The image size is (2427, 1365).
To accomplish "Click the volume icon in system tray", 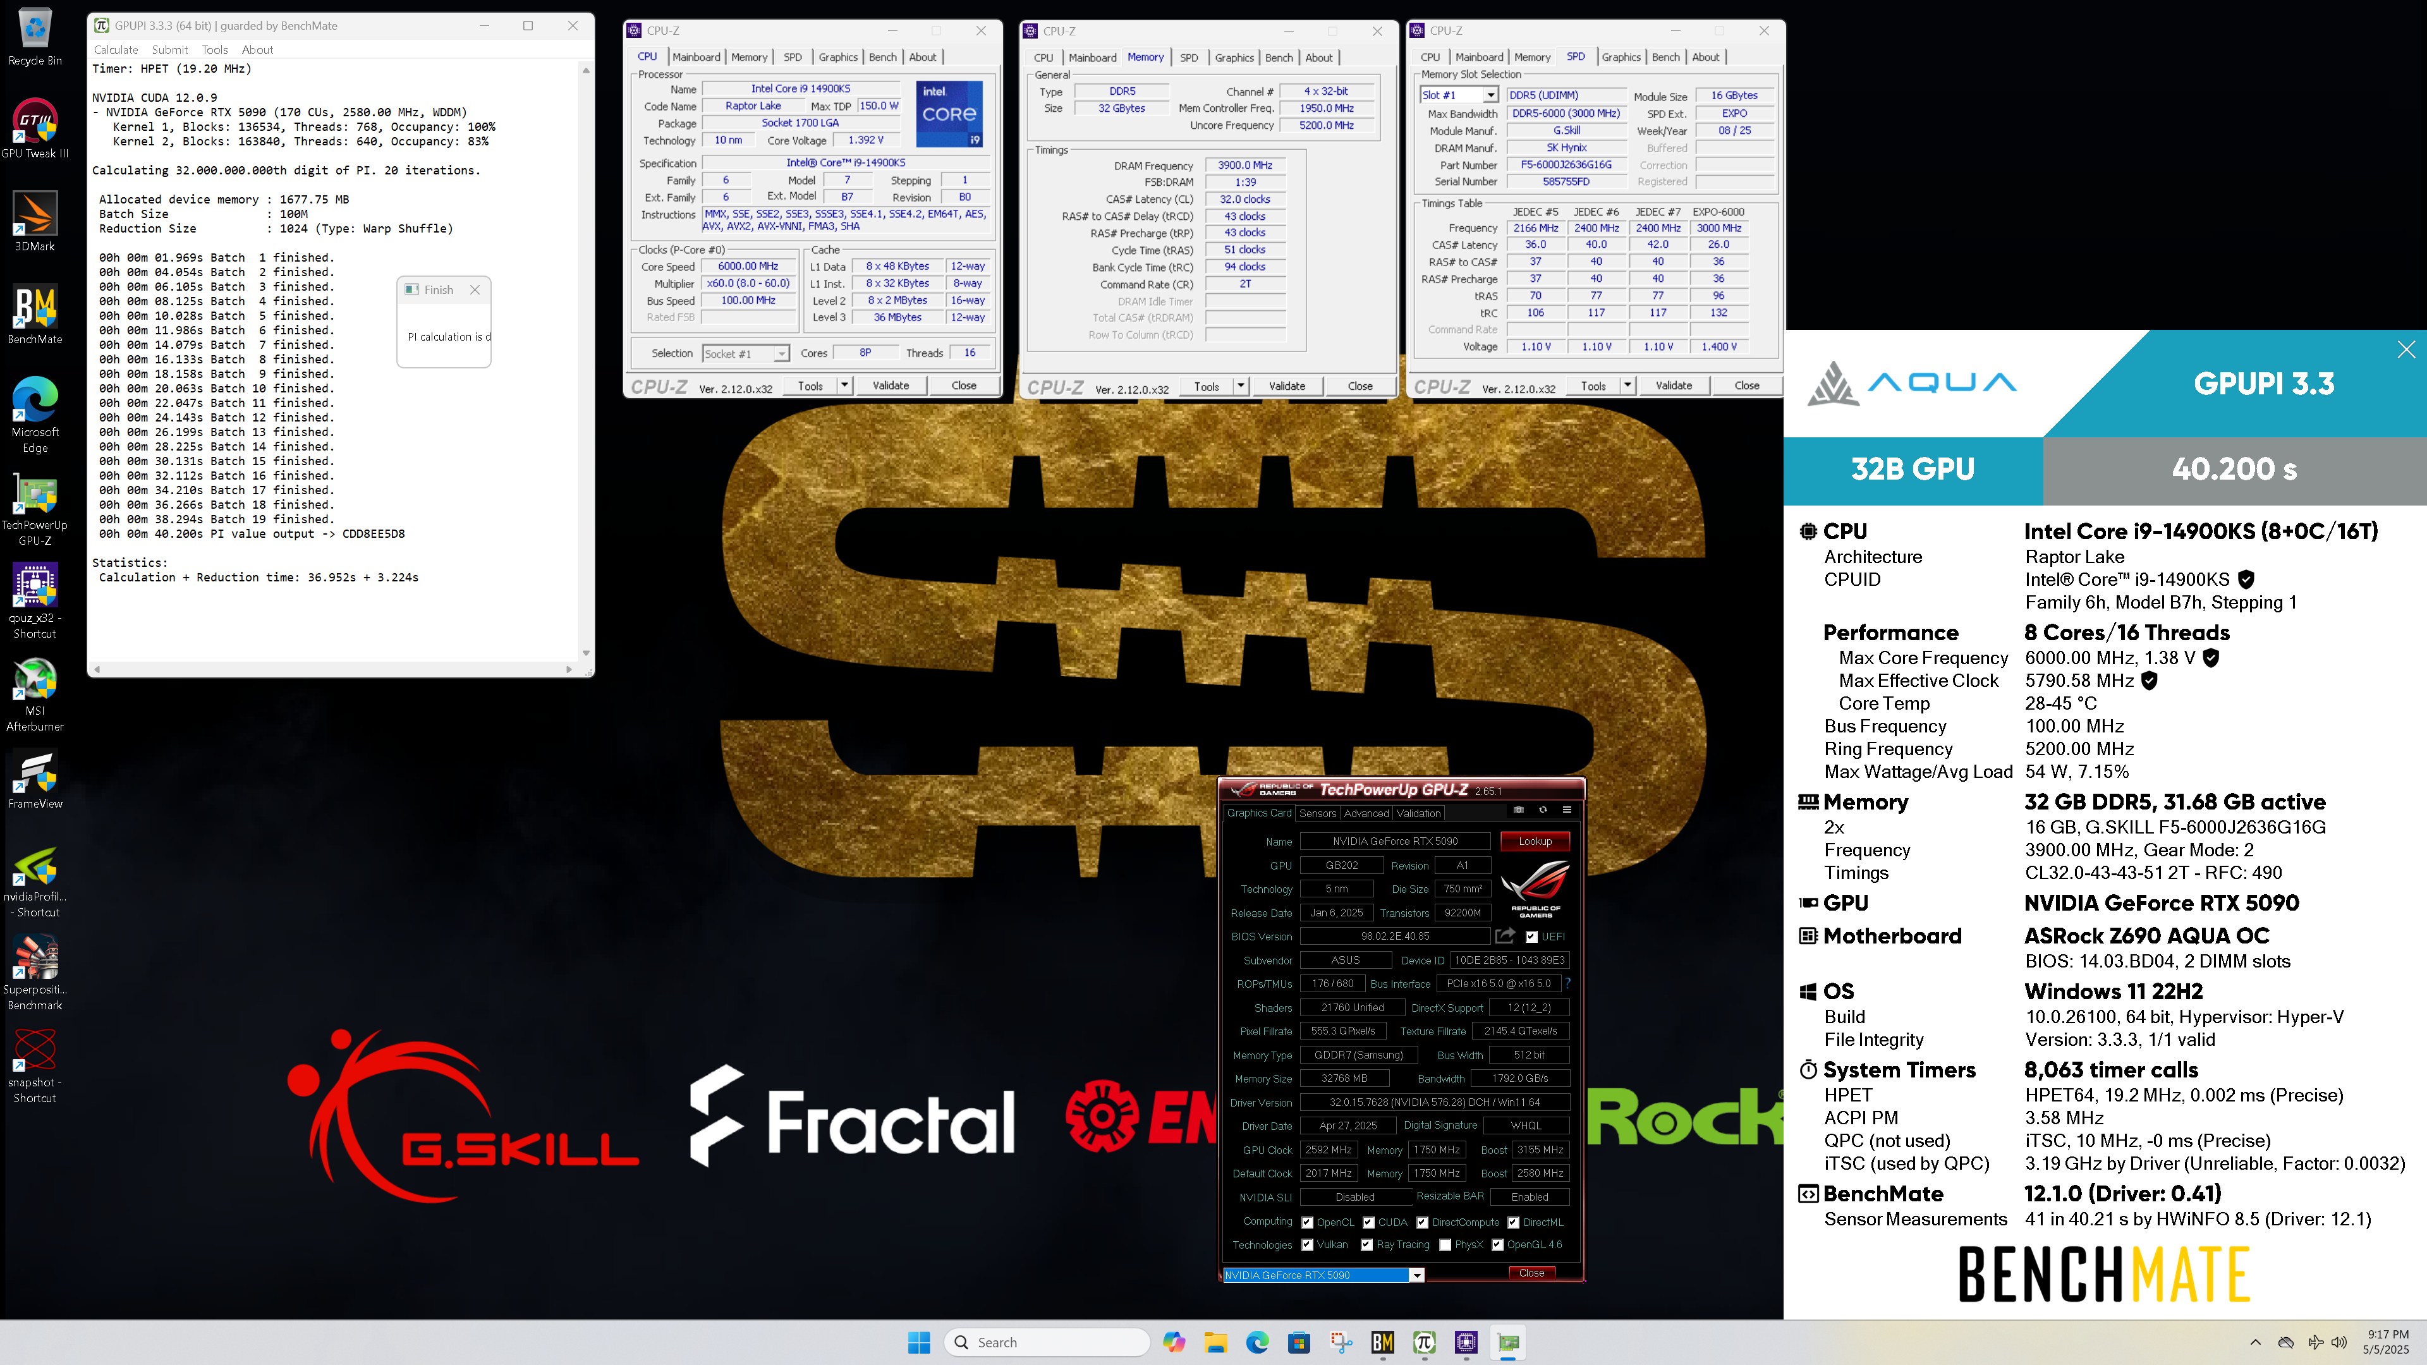I will pyautogui.click(x=2339, y=1342).
